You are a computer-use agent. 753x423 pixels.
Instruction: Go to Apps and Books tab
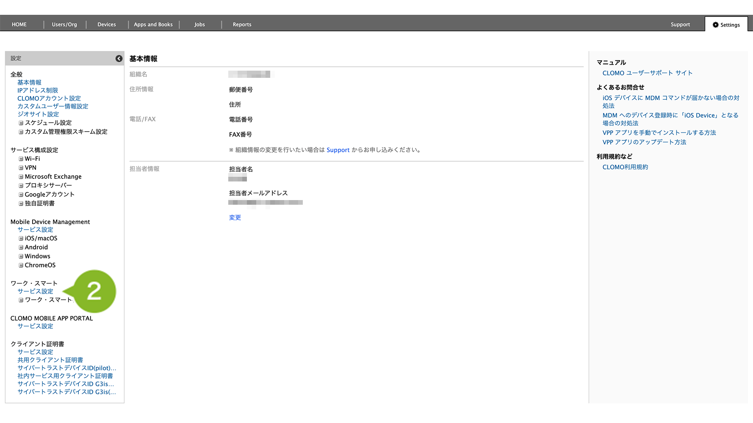153,25
